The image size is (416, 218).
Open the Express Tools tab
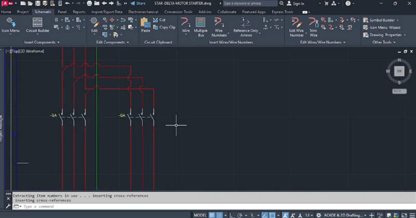coord(282,12)
